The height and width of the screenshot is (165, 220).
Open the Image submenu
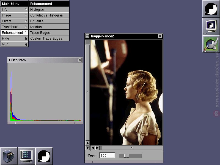point(15,15)
